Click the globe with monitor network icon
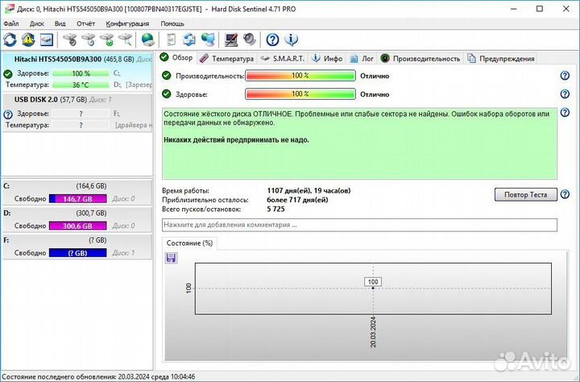 209,39
